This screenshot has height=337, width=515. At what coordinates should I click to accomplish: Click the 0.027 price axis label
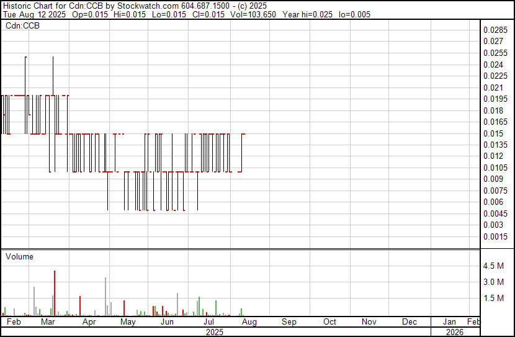[x=493, y=41]
